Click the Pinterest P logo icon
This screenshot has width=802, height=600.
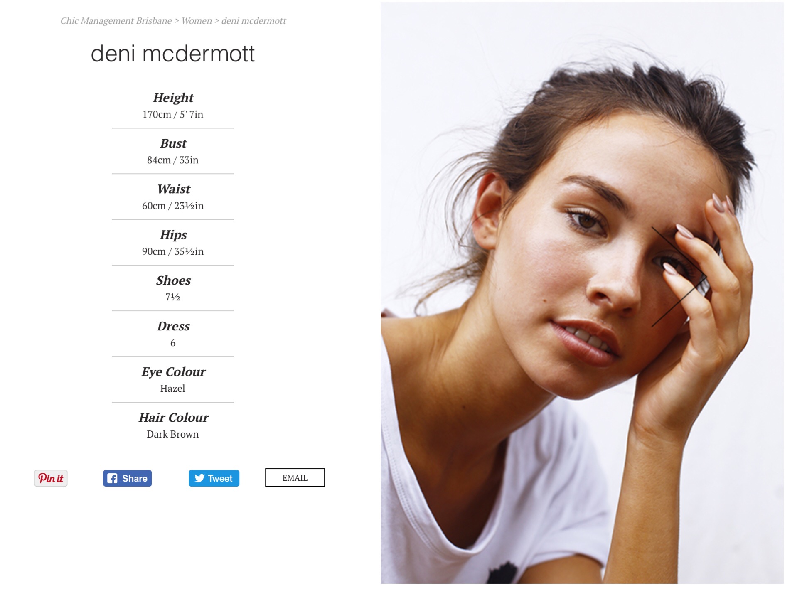42,478
